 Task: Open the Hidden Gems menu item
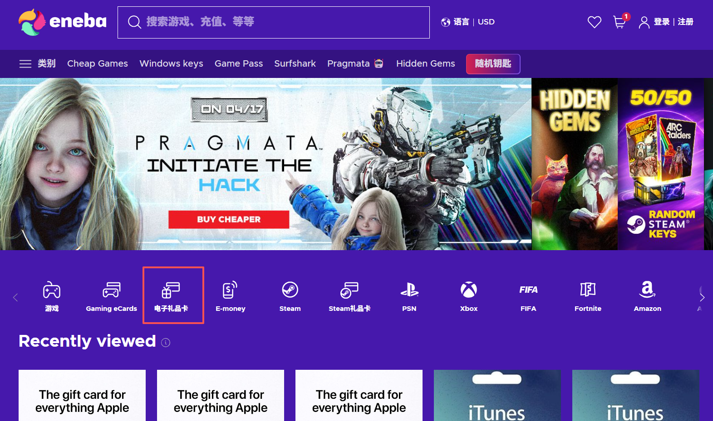[x=426, y=64]
